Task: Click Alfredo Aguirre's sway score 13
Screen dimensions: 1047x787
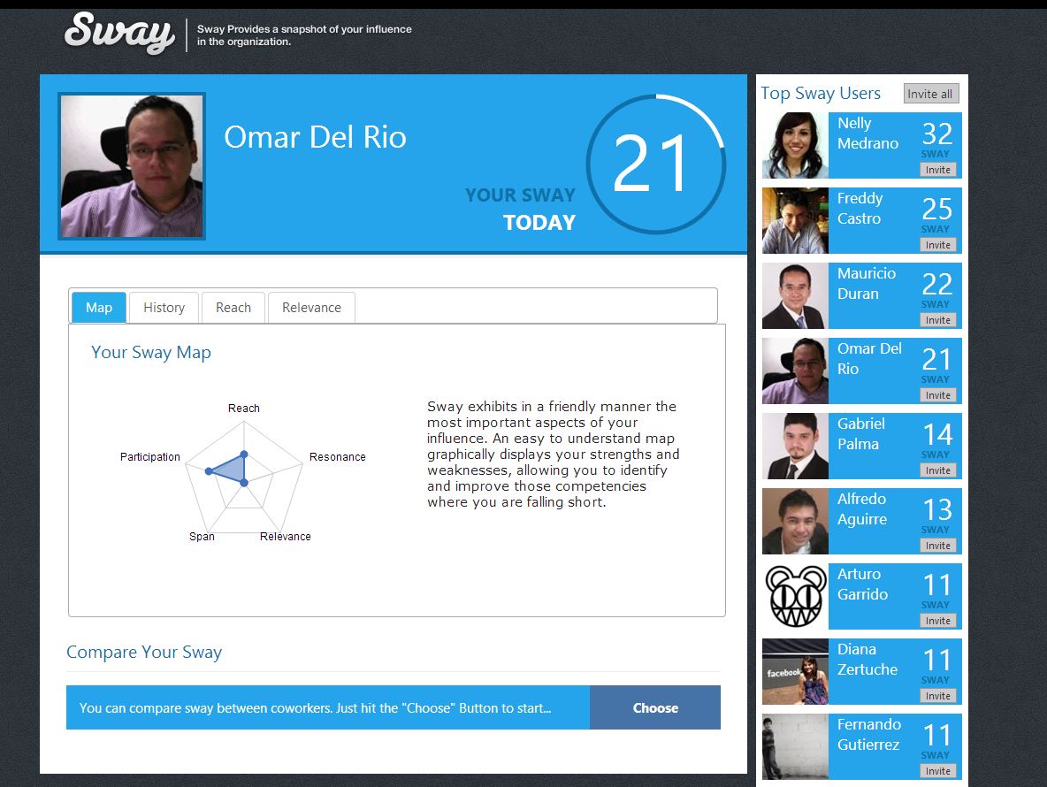Action: [937, 510]
